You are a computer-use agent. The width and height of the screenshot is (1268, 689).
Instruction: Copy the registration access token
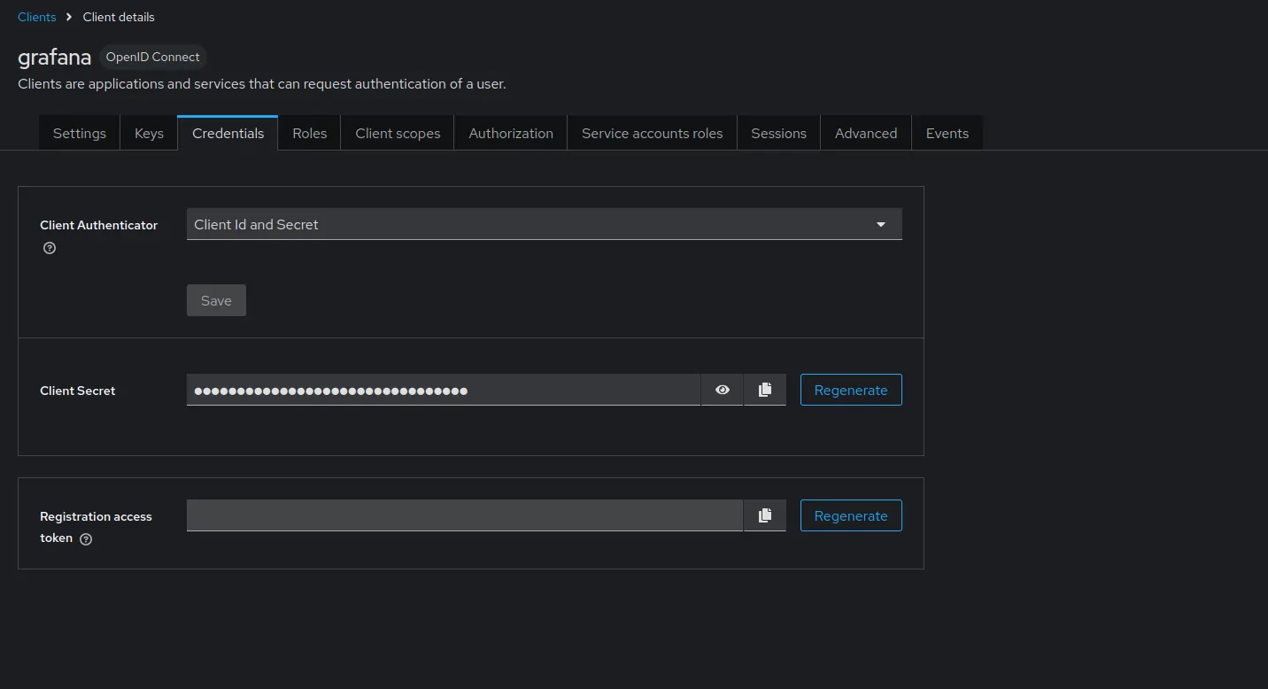pyautogui.click(x=765, y=515)
